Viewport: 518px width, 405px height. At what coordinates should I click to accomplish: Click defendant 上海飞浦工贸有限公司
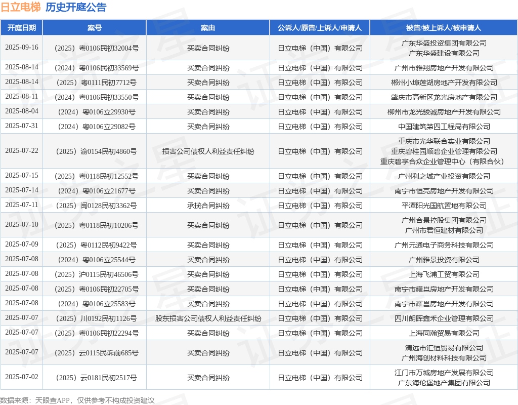444,274
